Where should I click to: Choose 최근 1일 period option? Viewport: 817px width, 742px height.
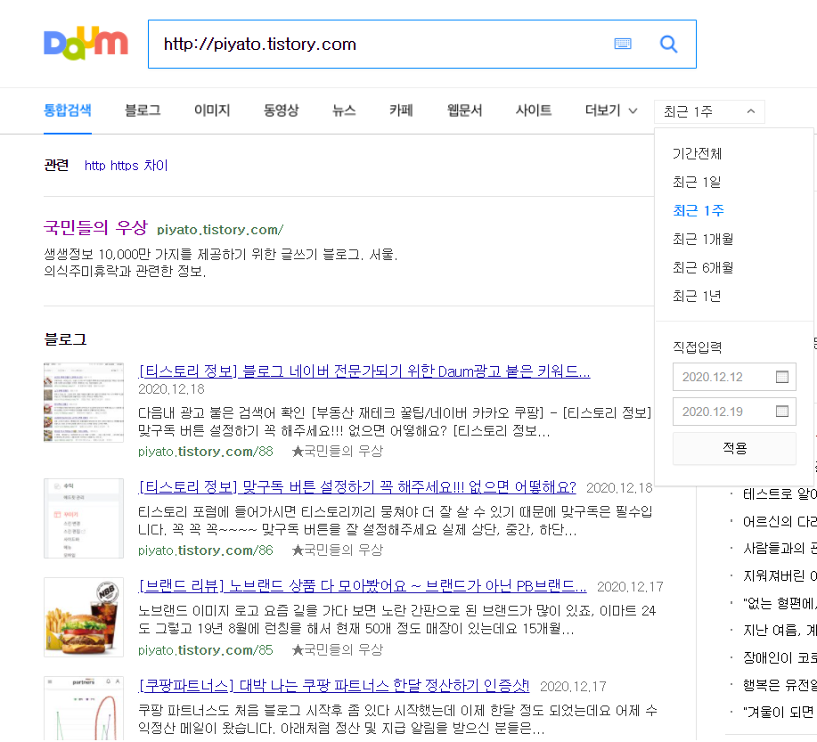tap(696, 183)
